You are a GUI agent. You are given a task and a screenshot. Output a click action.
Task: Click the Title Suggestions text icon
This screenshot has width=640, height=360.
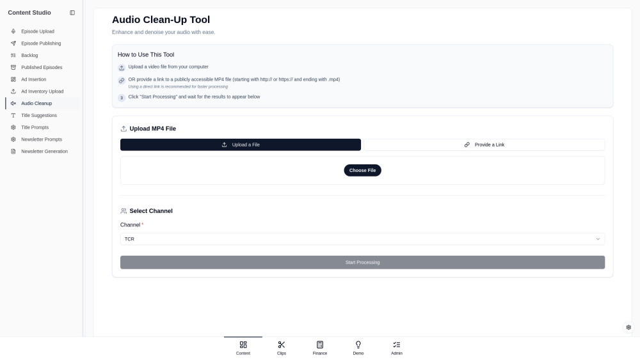[13, 116]
